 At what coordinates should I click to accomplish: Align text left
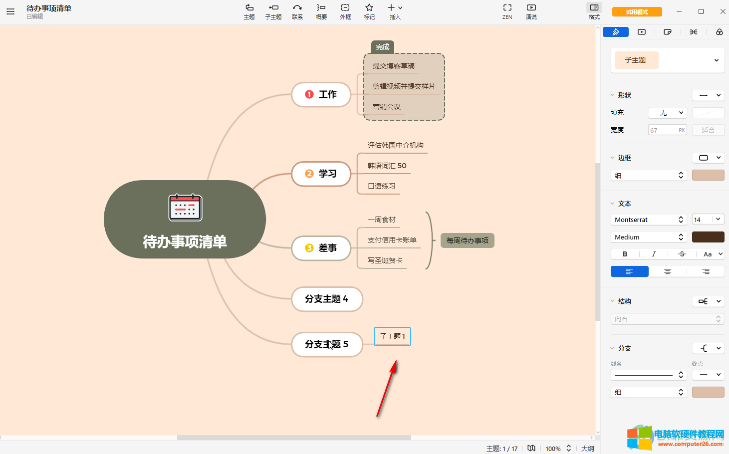point(630,271)
